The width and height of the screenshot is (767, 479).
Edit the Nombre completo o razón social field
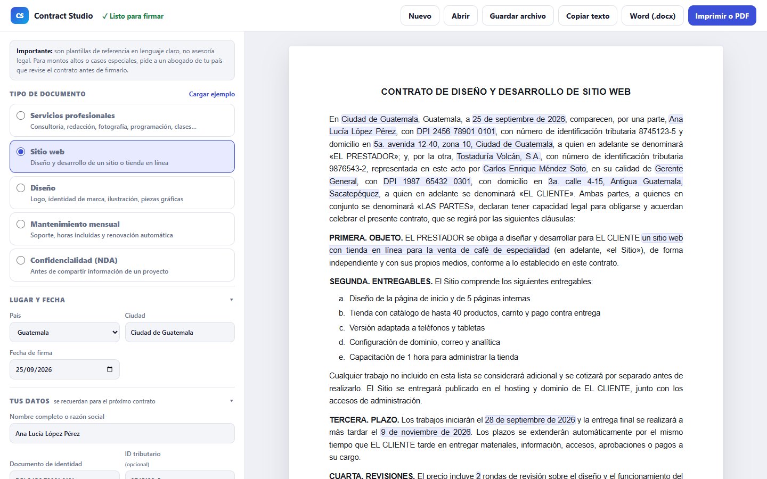click(122, 433)
